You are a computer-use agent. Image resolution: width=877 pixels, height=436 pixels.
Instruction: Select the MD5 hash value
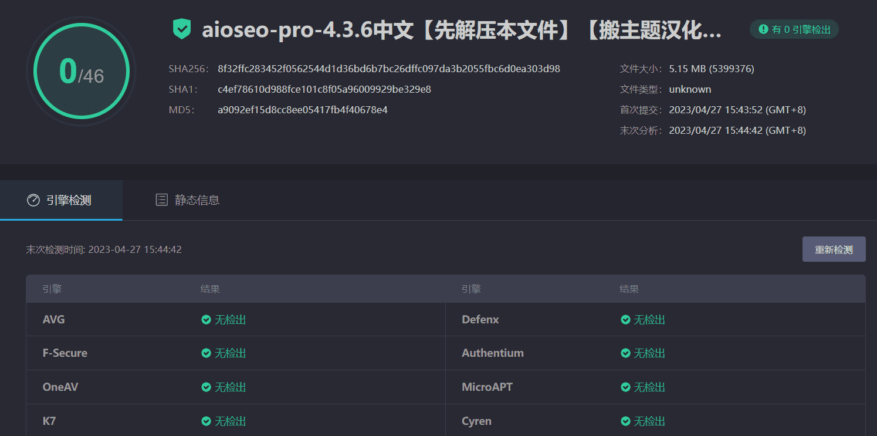pyautogui.click(x=303, y=110)
